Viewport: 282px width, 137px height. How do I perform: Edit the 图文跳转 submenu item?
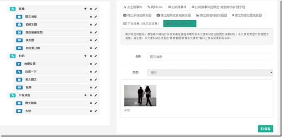[x=96, y=103]
